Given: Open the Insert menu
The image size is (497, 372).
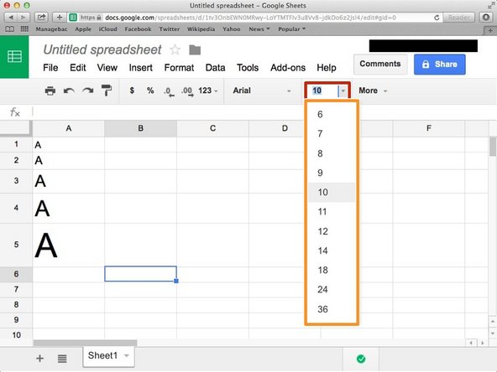Looking at the screenshot, I should click(140, 68).
